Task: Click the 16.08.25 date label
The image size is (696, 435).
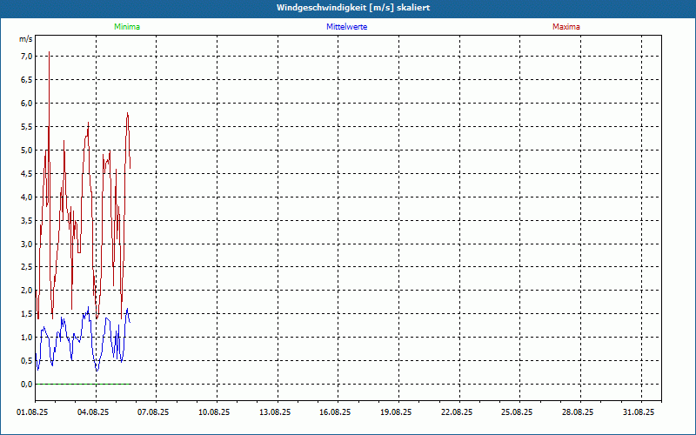Action: point(335,412)
